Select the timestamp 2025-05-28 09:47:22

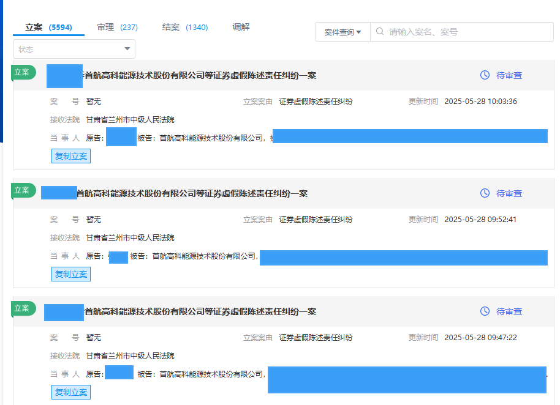(480, 337)
